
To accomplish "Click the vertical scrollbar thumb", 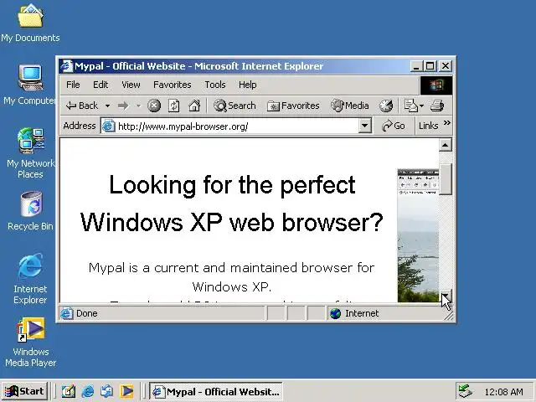I will (445, 178).
